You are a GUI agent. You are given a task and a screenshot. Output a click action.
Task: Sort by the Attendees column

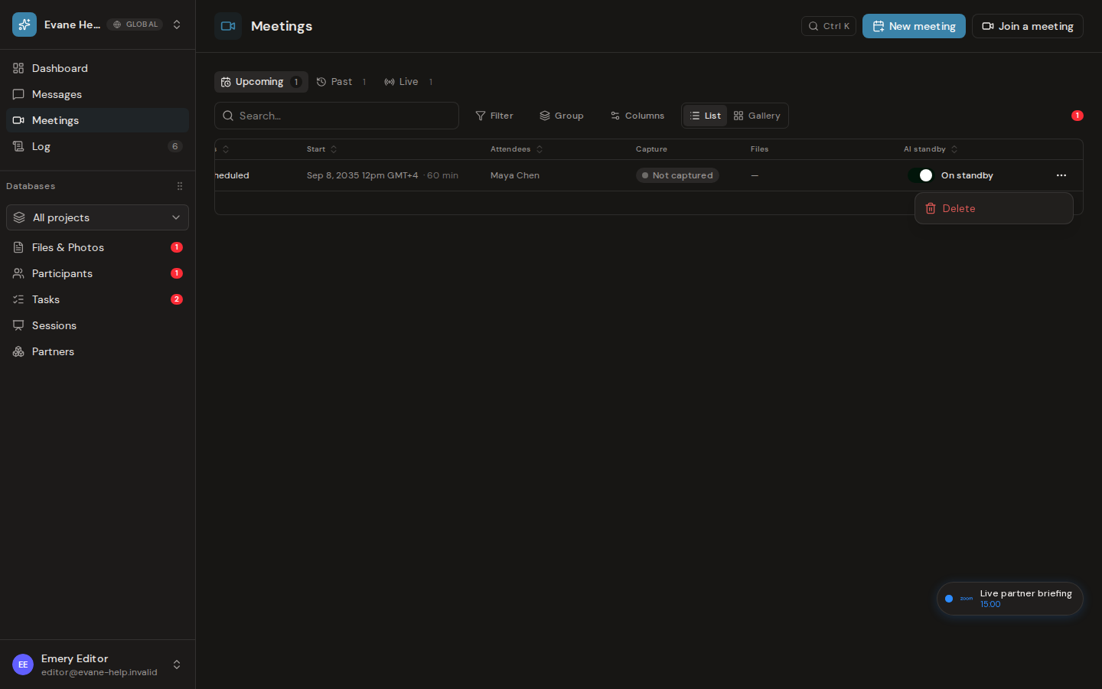[x=517, y=149]
